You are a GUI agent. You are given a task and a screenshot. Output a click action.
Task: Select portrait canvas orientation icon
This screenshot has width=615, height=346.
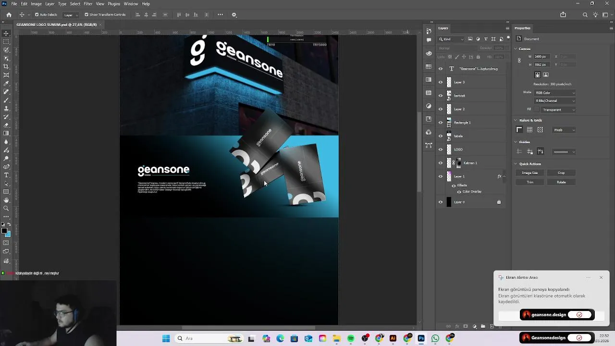[538, 74]
